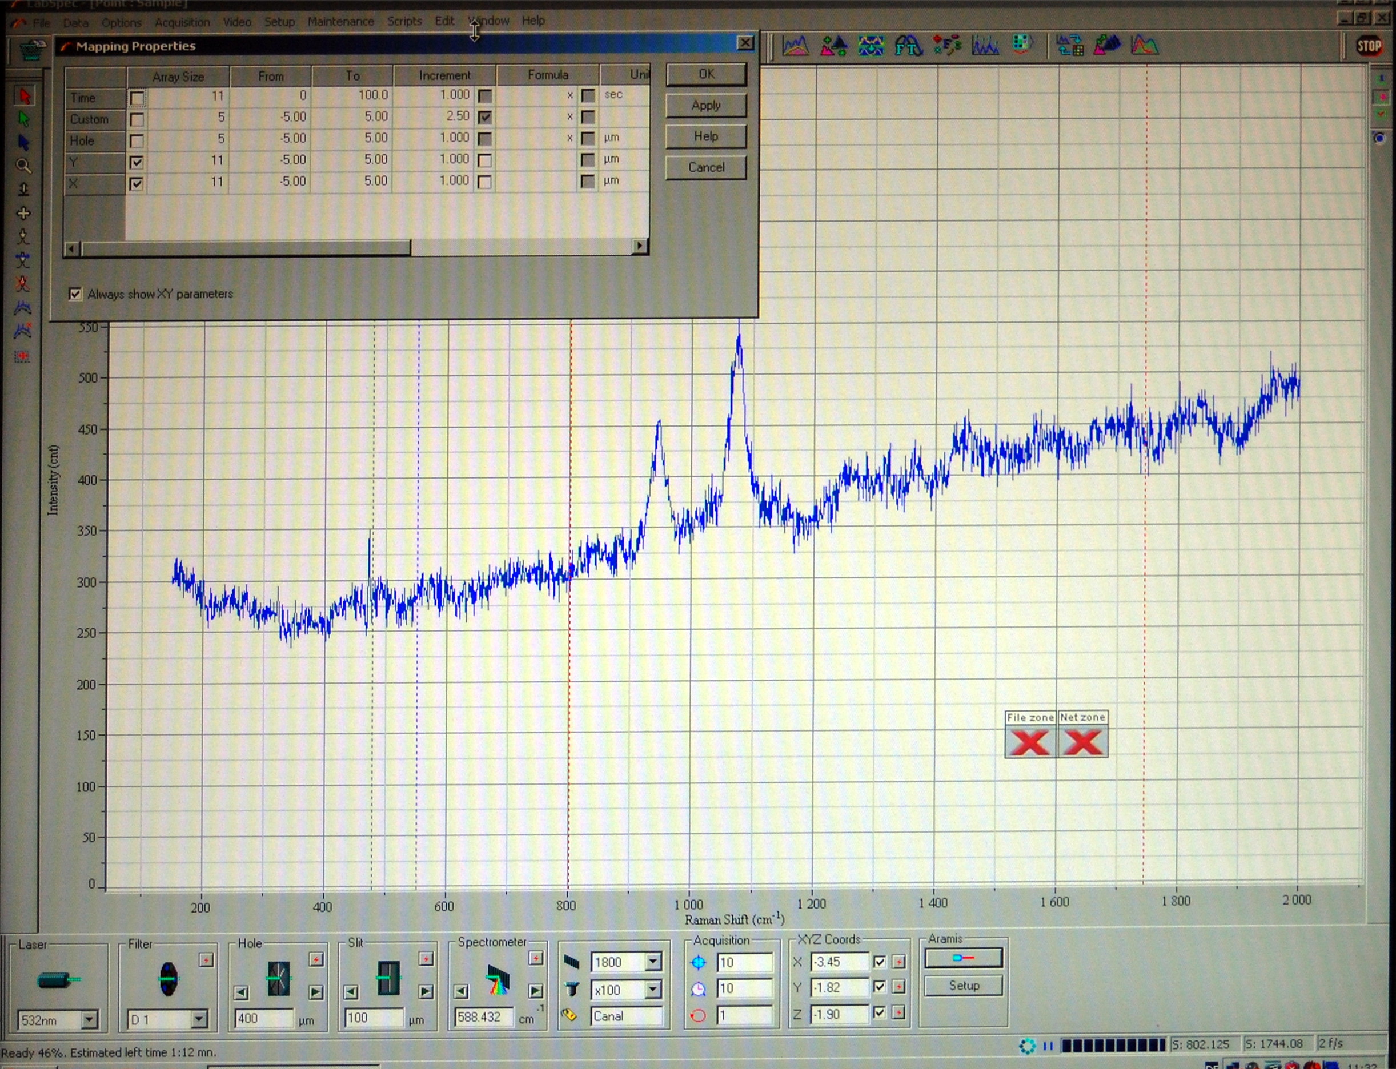The height and width of the screenshot is (1069, 1396).
Task: Click the Laser unit icon
Action: pyautogui.click(x=58, y=980)
